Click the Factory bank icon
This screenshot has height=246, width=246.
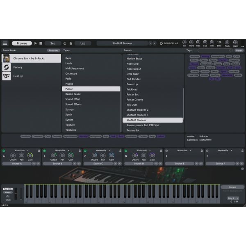[x=7, y=67]
